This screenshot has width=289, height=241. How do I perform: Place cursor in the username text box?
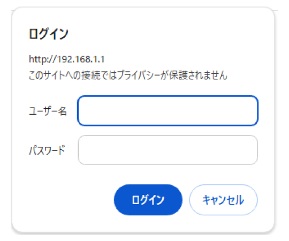168,111
